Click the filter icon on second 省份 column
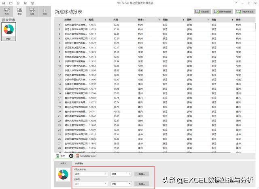259x189 pixels. tap(232, 20)
